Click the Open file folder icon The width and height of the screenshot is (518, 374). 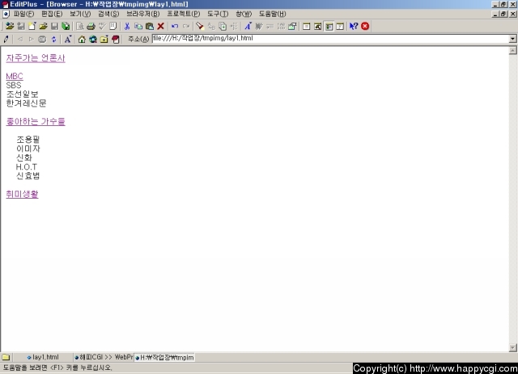(43, 26)
